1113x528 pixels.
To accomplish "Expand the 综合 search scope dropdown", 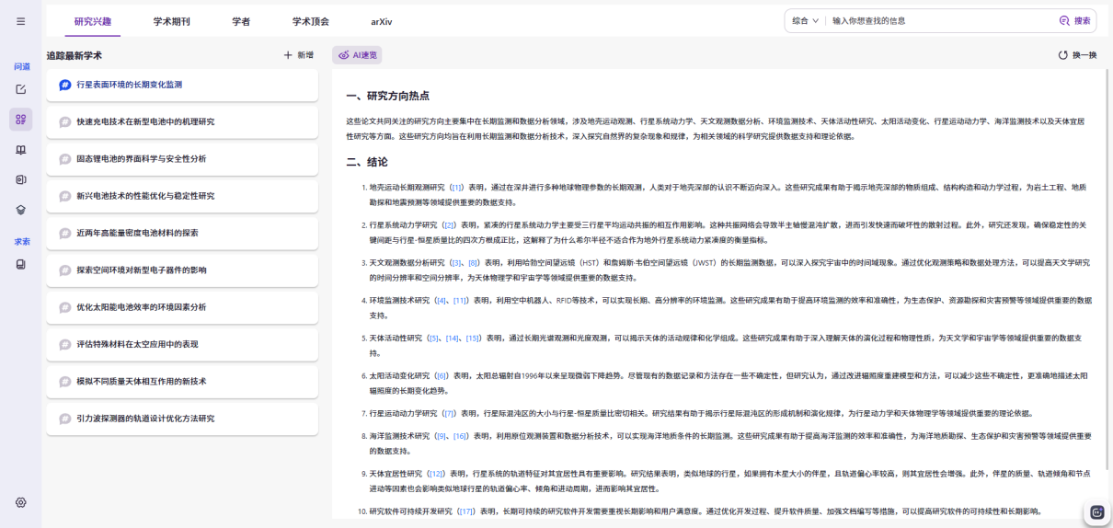I will (806, 20).
